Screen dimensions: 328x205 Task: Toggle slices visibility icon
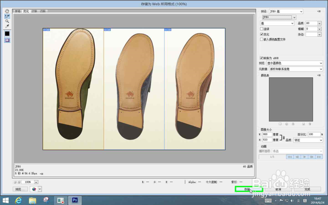tap(7, 40)
